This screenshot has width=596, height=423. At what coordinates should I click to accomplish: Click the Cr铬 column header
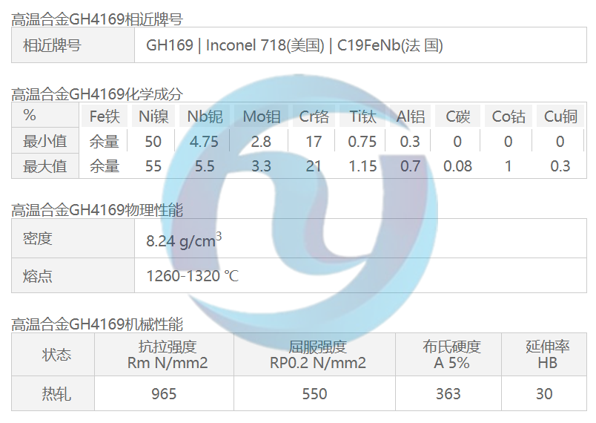314,117
